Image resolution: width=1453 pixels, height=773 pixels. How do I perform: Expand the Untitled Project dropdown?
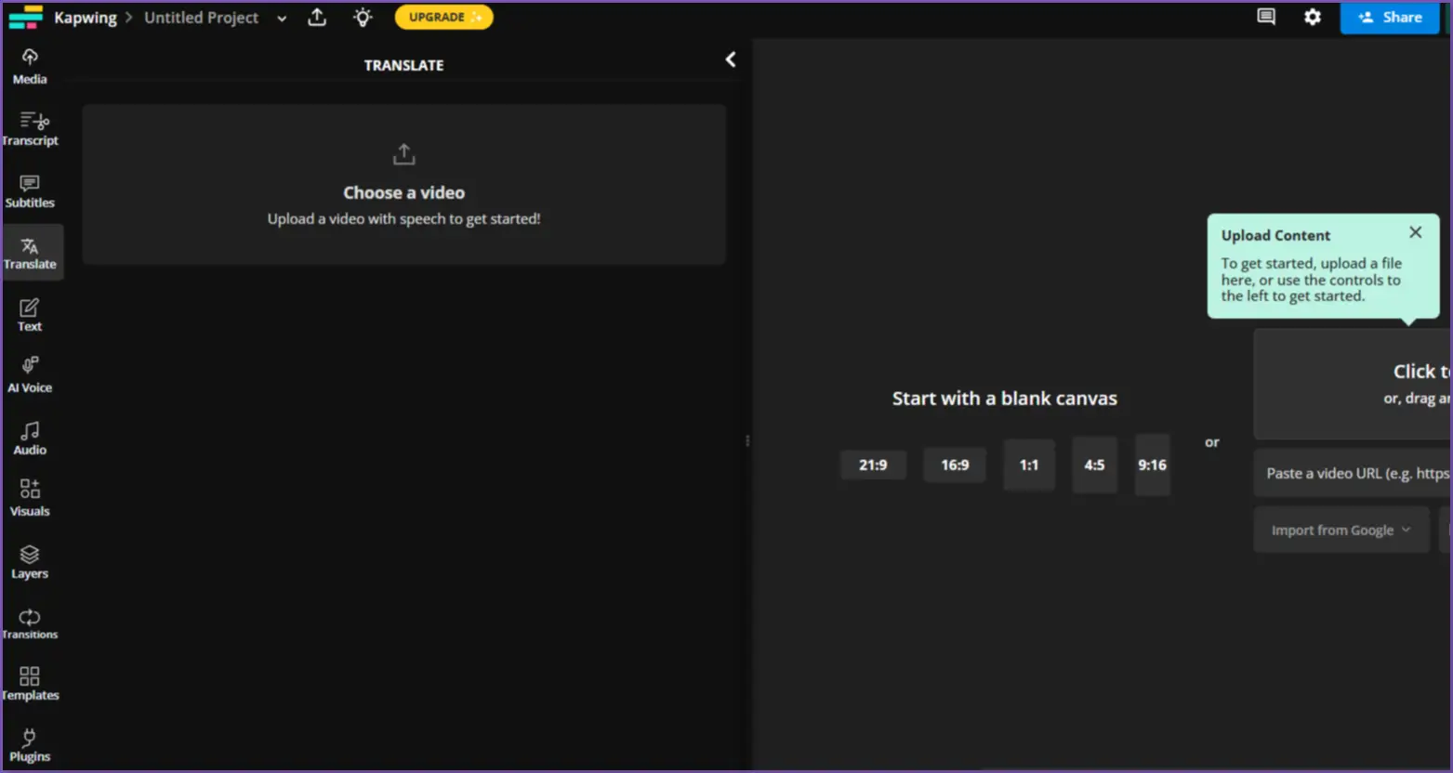pos(282,18)
